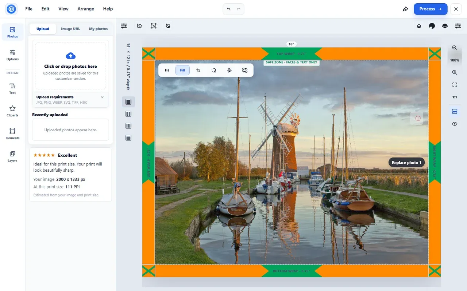
Task: Expand the Upload requirements section
Action: tap(70, 100)
